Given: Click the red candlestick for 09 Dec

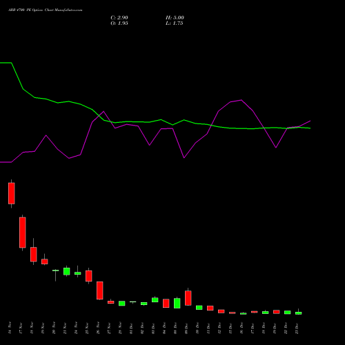Looking at the screenshot, I should click(x=188, y=298).
